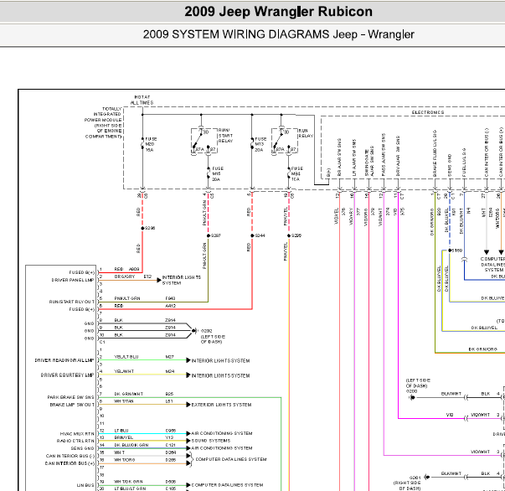Click the "CAN INTERIOR BUS (+)" pin label on the left connector
505x491 pixels.
pyautogui.click(x=70, y=463)
